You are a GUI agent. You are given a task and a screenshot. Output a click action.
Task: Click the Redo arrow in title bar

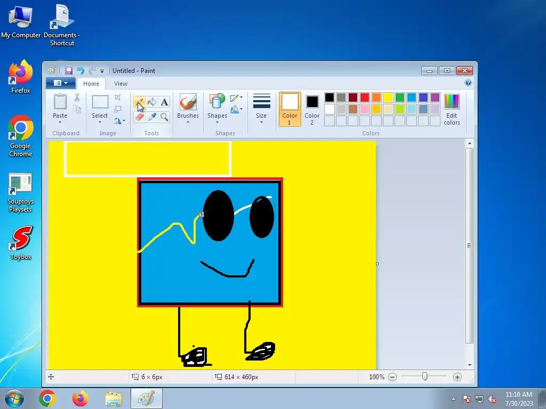click(92, 71)
